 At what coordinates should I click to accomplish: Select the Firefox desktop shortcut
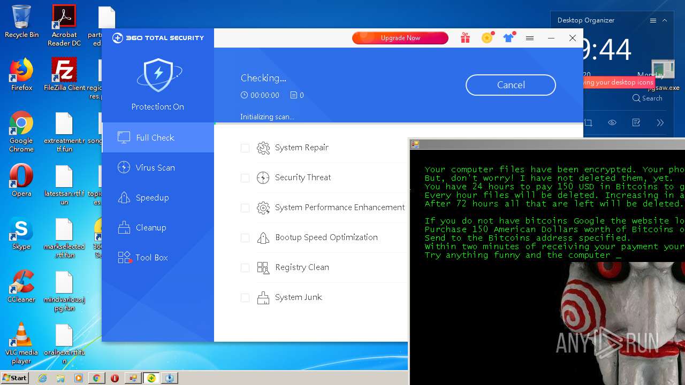pyautogui.click(x=21, y=74)
